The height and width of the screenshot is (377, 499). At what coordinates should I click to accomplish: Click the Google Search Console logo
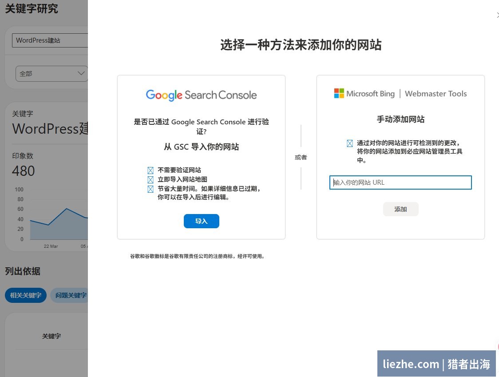[x=201, y=95]
